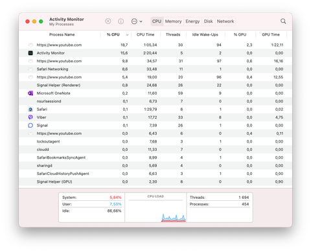Sort by Threads column header
This screenshot has width=311, height=252.
coord(173,34)
